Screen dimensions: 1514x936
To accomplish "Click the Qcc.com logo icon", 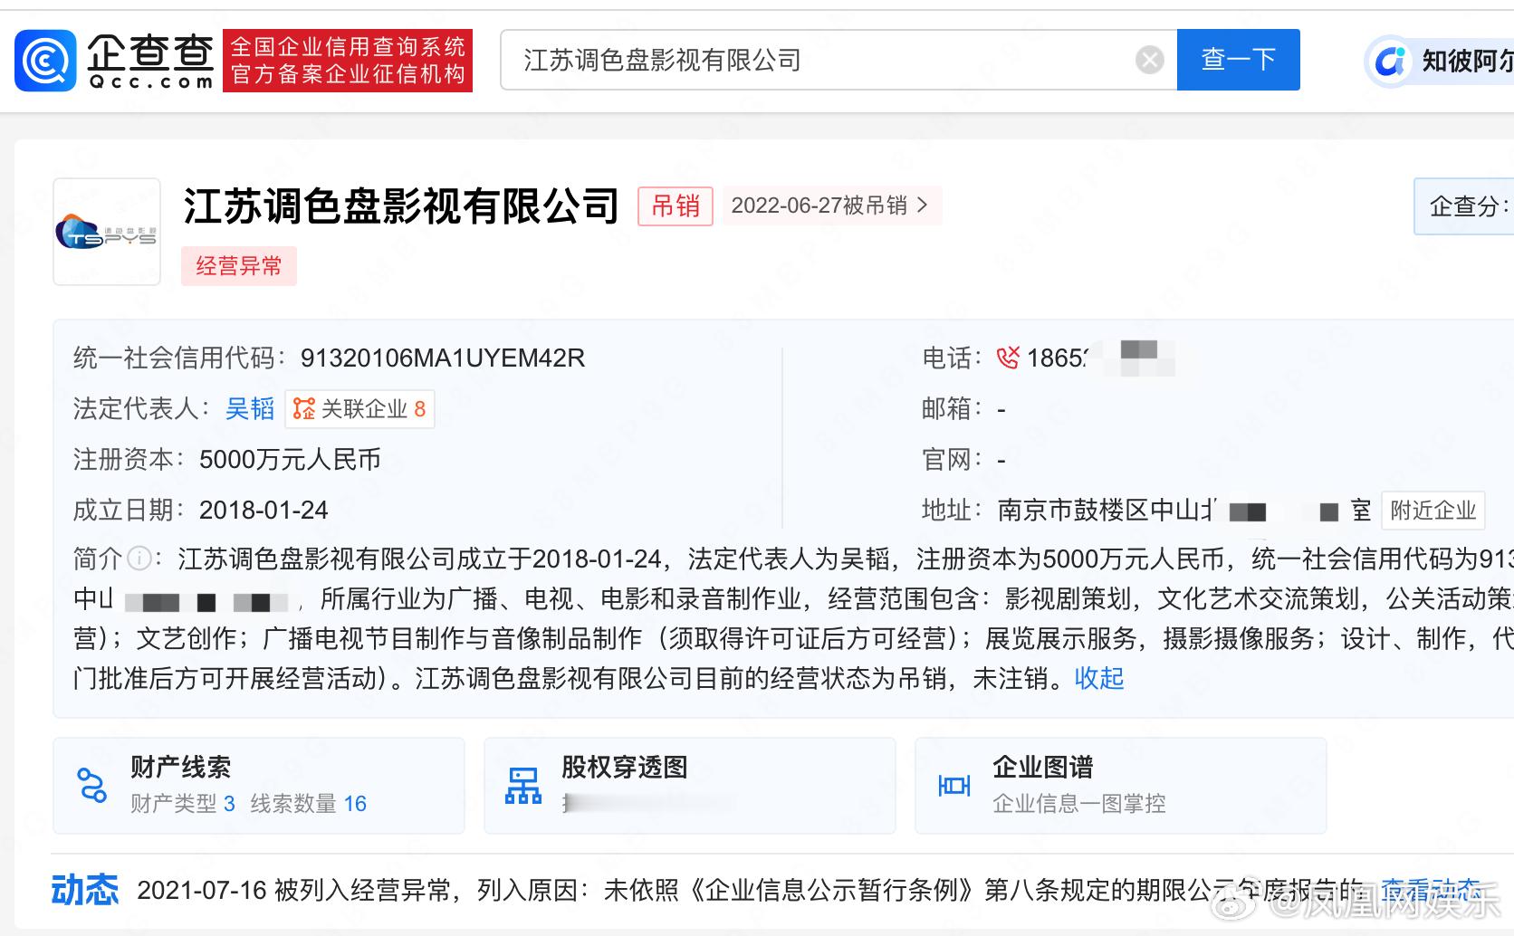I will 45,61.
